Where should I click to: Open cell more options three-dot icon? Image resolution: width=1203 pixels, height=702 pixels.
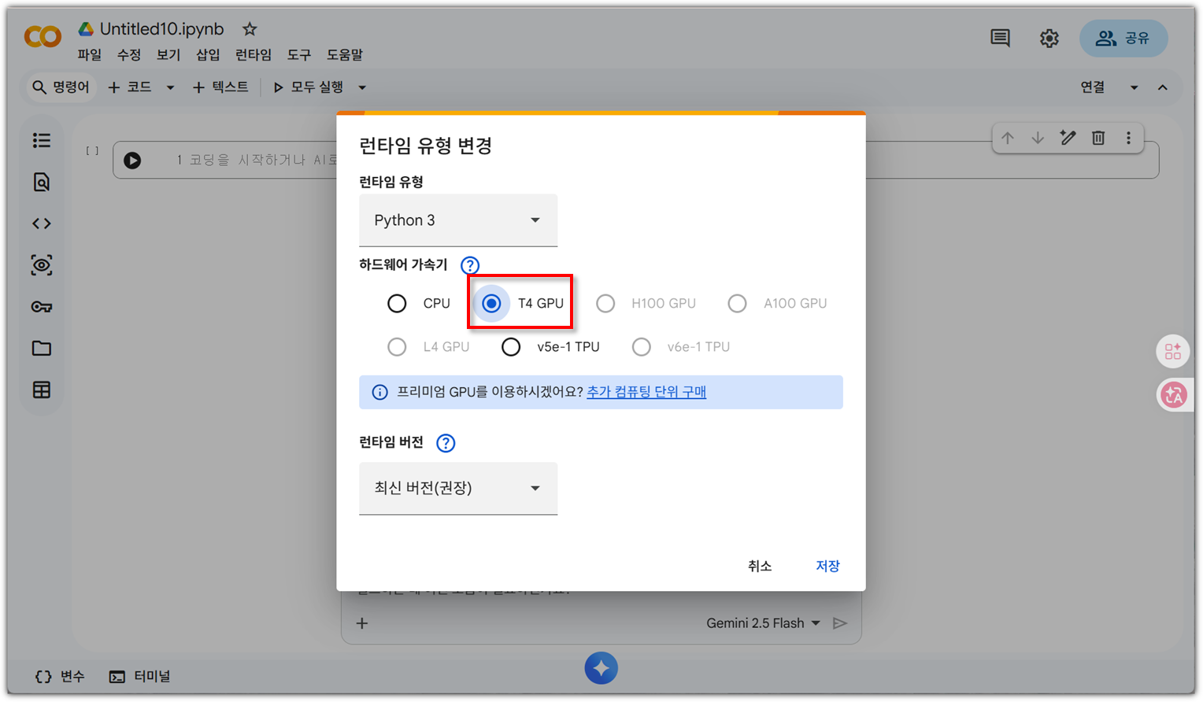(1128, 138)
